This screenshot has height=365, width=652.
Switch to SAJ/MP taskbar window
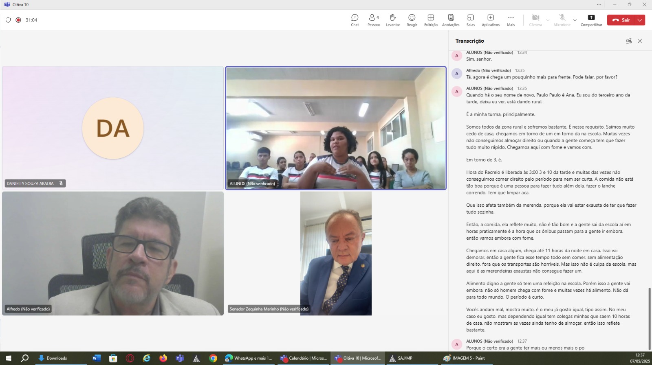click(x=413, y=358)
